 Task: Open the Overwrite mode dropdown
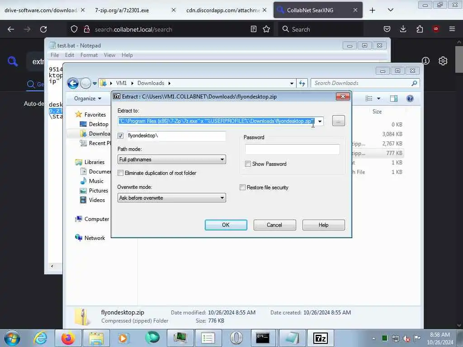pyautogui.click(x=171, y=198)
